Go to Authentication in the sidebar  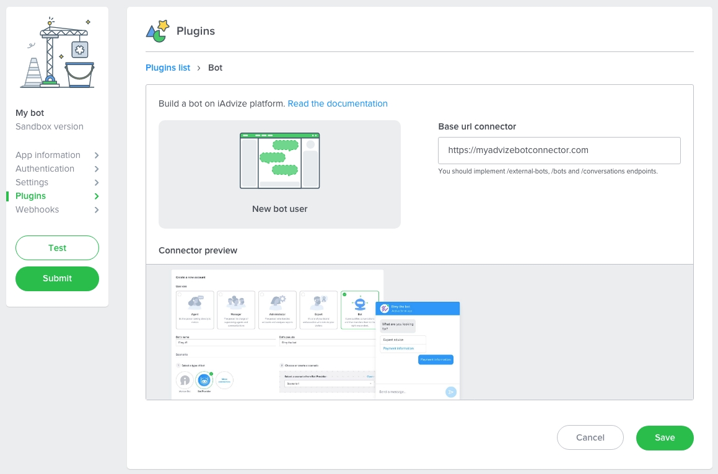coord(45,169)
